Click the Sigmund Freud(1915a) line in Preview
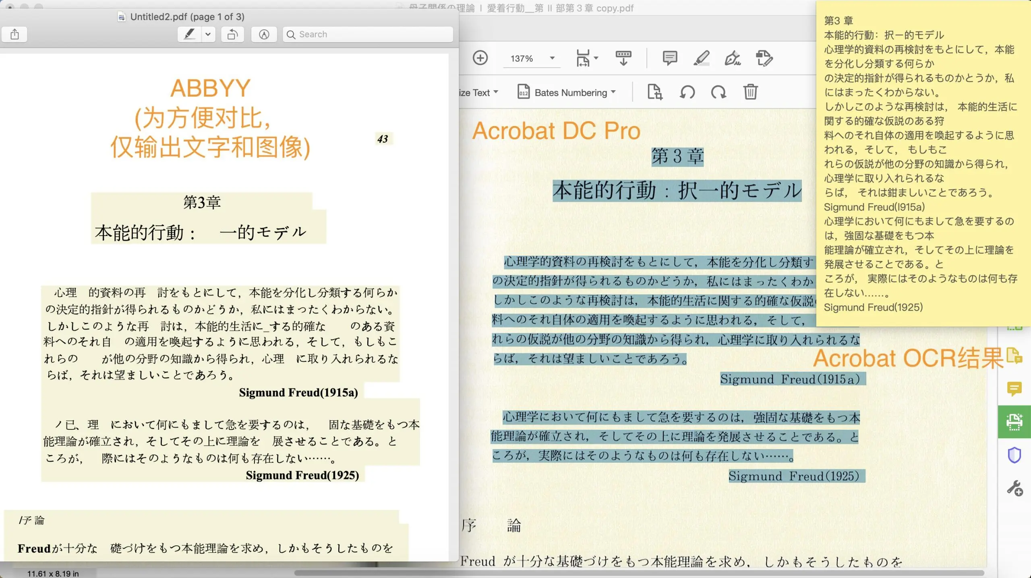1031x578 pixels. tap(298, 392)
